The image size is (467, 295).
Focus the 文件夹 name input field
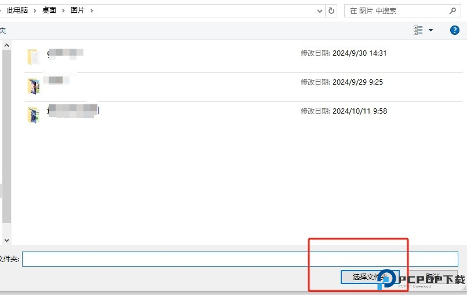pos(240,258)
